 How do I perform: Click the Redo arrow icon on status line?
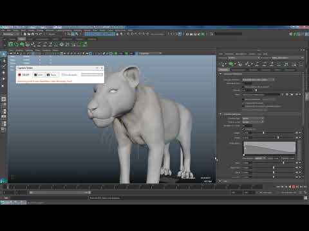(x=41, y=34)
